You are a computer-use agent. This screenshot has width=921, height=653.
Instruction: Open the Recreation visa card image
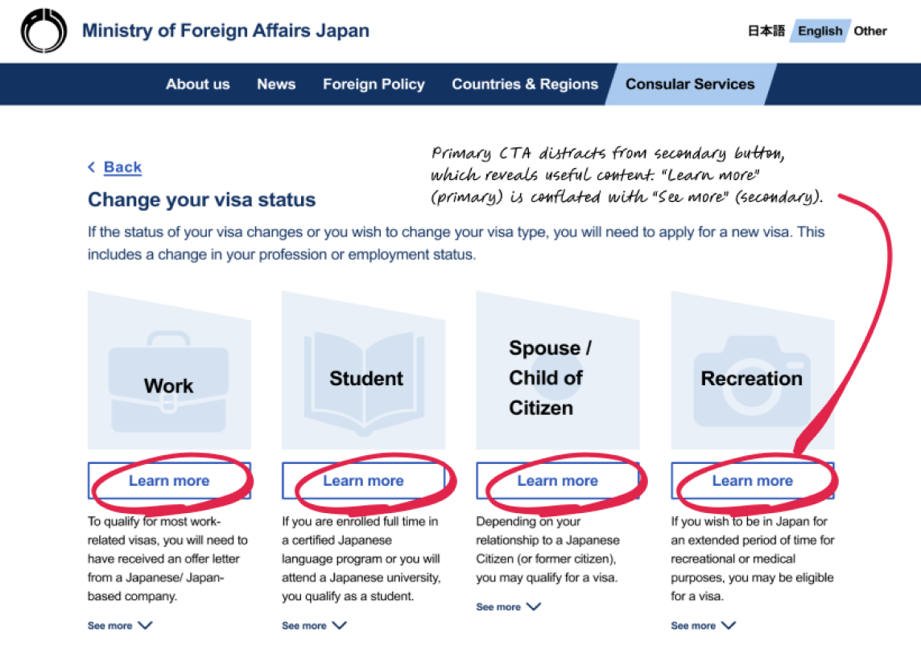pos(753,370)
